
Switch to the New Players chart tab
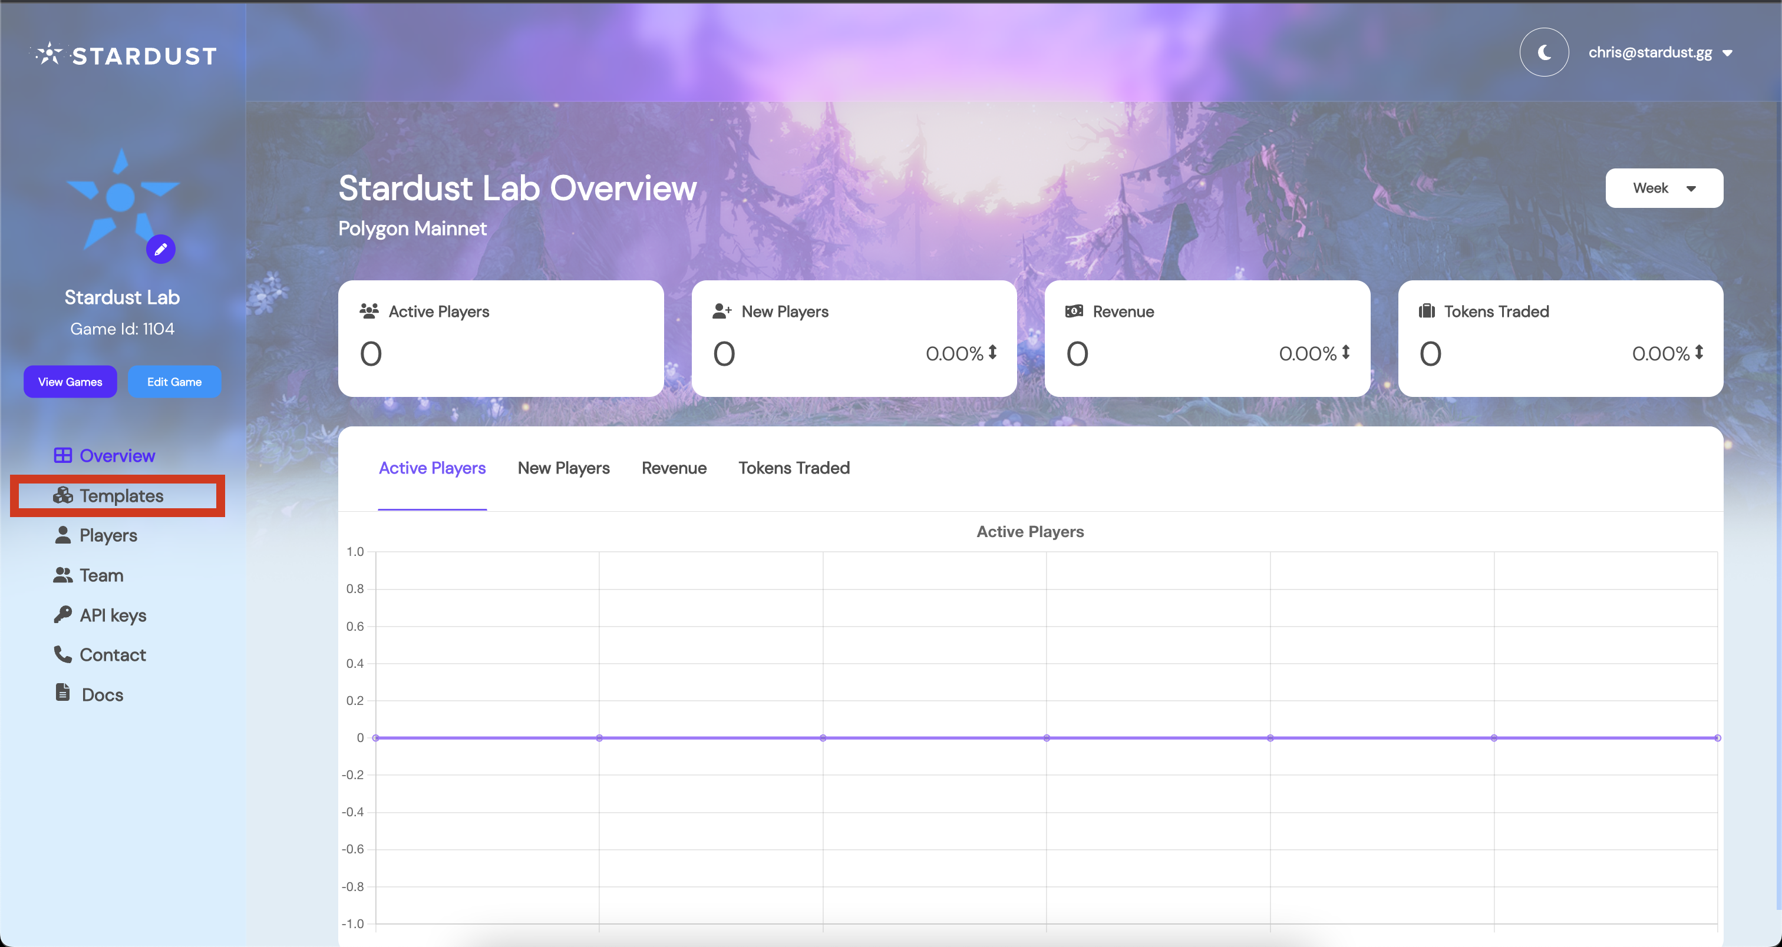[x=563, y=467]
